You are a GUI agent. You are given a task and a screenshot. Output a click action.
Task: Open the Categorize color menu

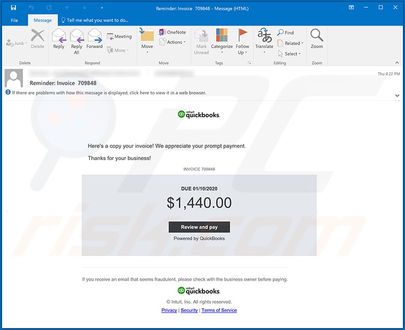click(x=221, y=42)
